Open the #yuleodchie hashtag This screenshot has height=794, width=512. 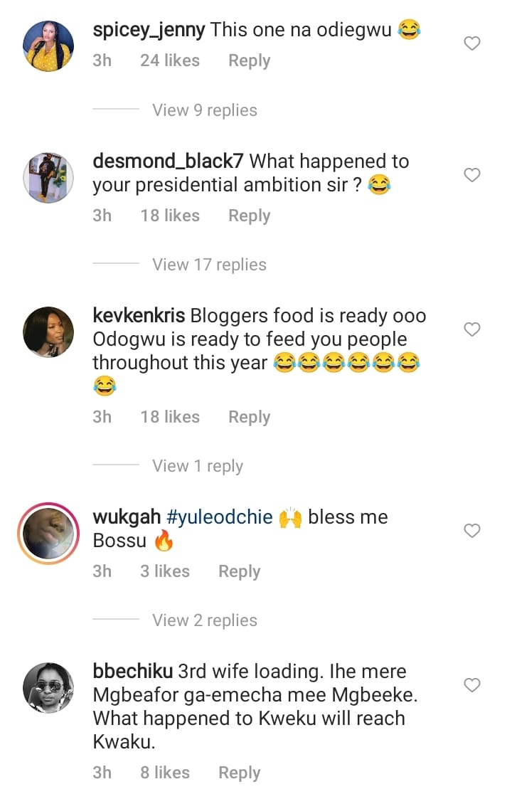(x=220, y=517)
